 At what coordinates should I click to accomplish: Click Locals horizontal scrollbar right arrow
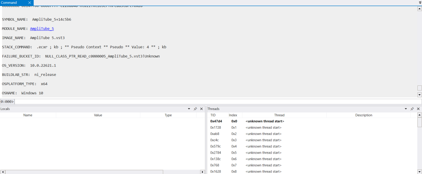[x=202, y=172]
